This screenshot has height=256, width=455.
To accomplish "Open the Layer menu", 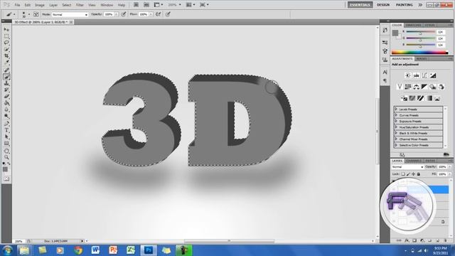I will click(x=53, y=5).
